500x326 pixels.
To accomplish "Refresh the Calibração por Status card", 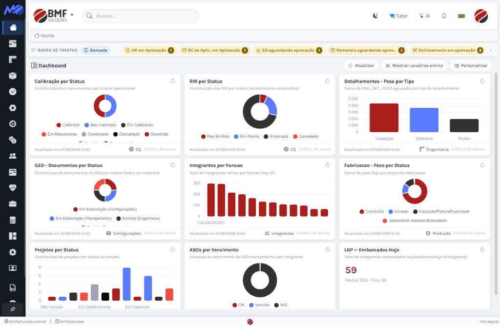I will click(x=172, y=81).
